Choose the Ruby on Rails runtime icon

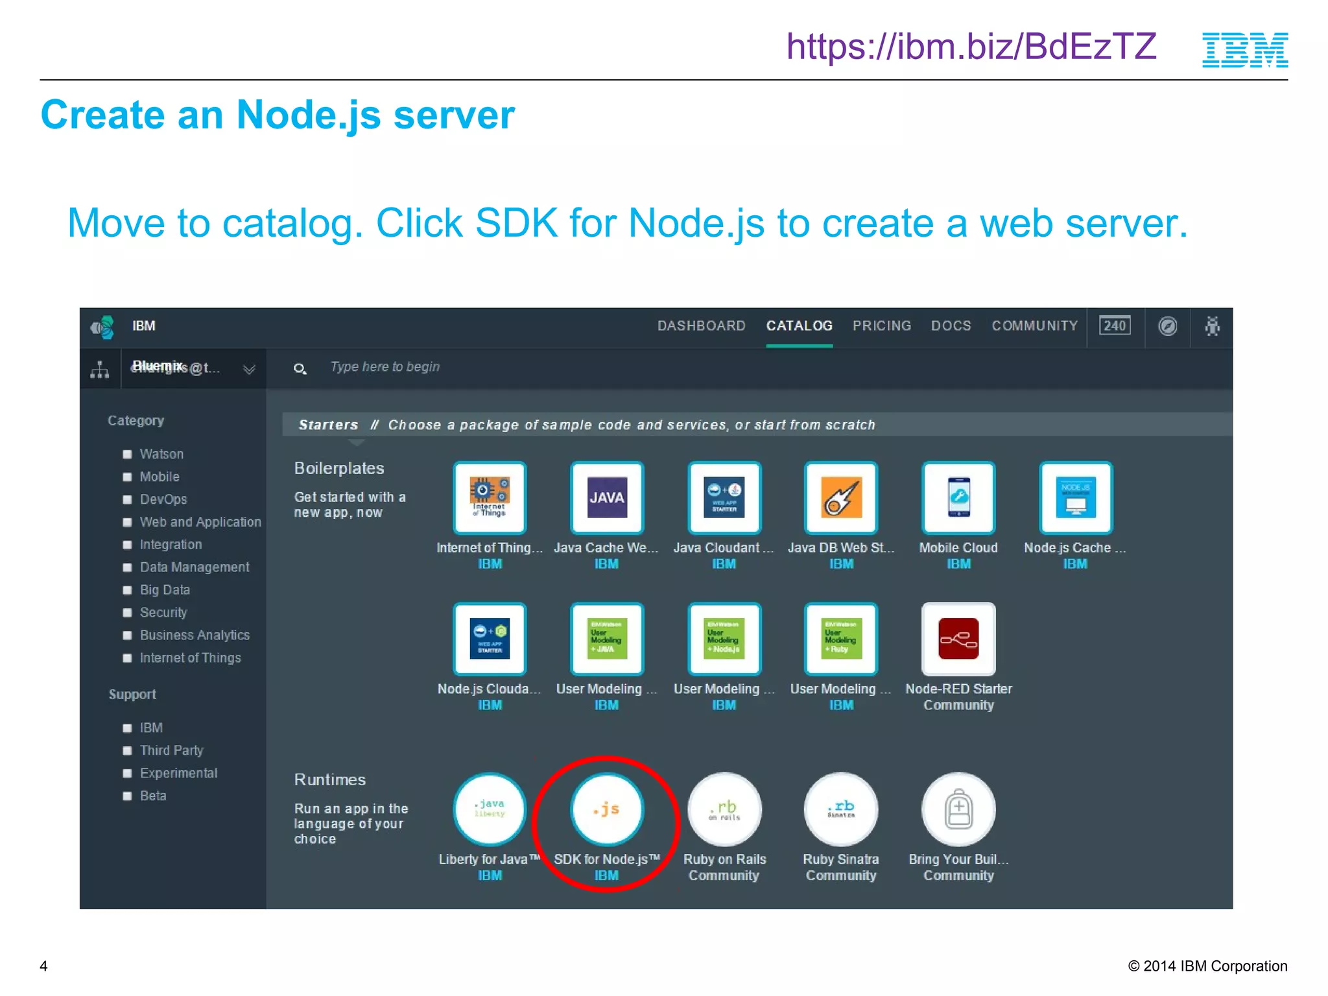coord(724,809)
